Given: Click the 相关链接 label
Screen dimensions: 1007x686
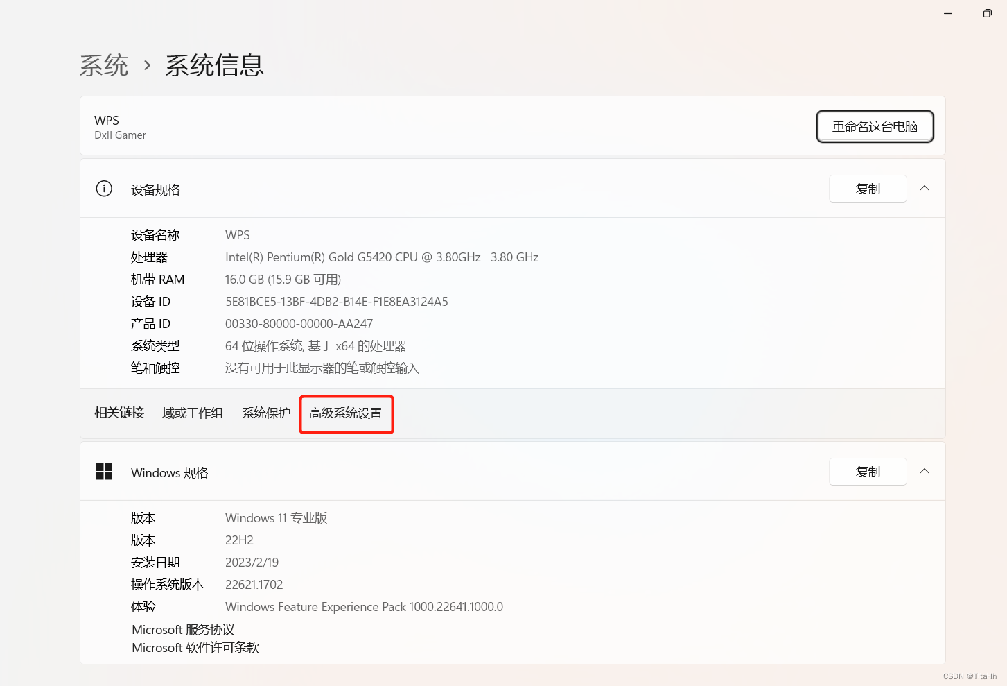Looking at the screenshot, I should [x=119, y=413].
